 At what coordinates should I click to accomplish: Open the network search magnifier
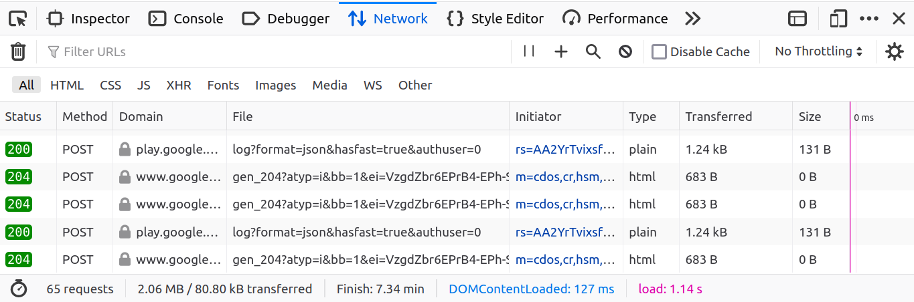tap(593, 51)
